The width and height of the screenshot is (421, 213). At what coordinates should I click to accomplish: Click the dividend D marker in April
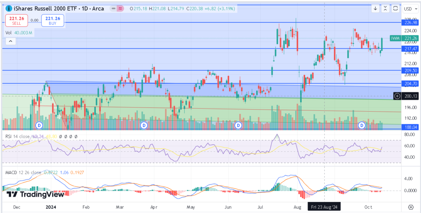click(x=144, y=125)
